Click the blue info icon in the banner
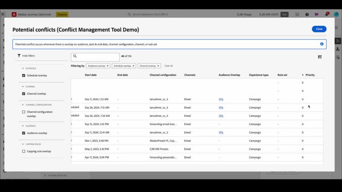The height and width of the screenshot is (192, 342). pos(322,44)
